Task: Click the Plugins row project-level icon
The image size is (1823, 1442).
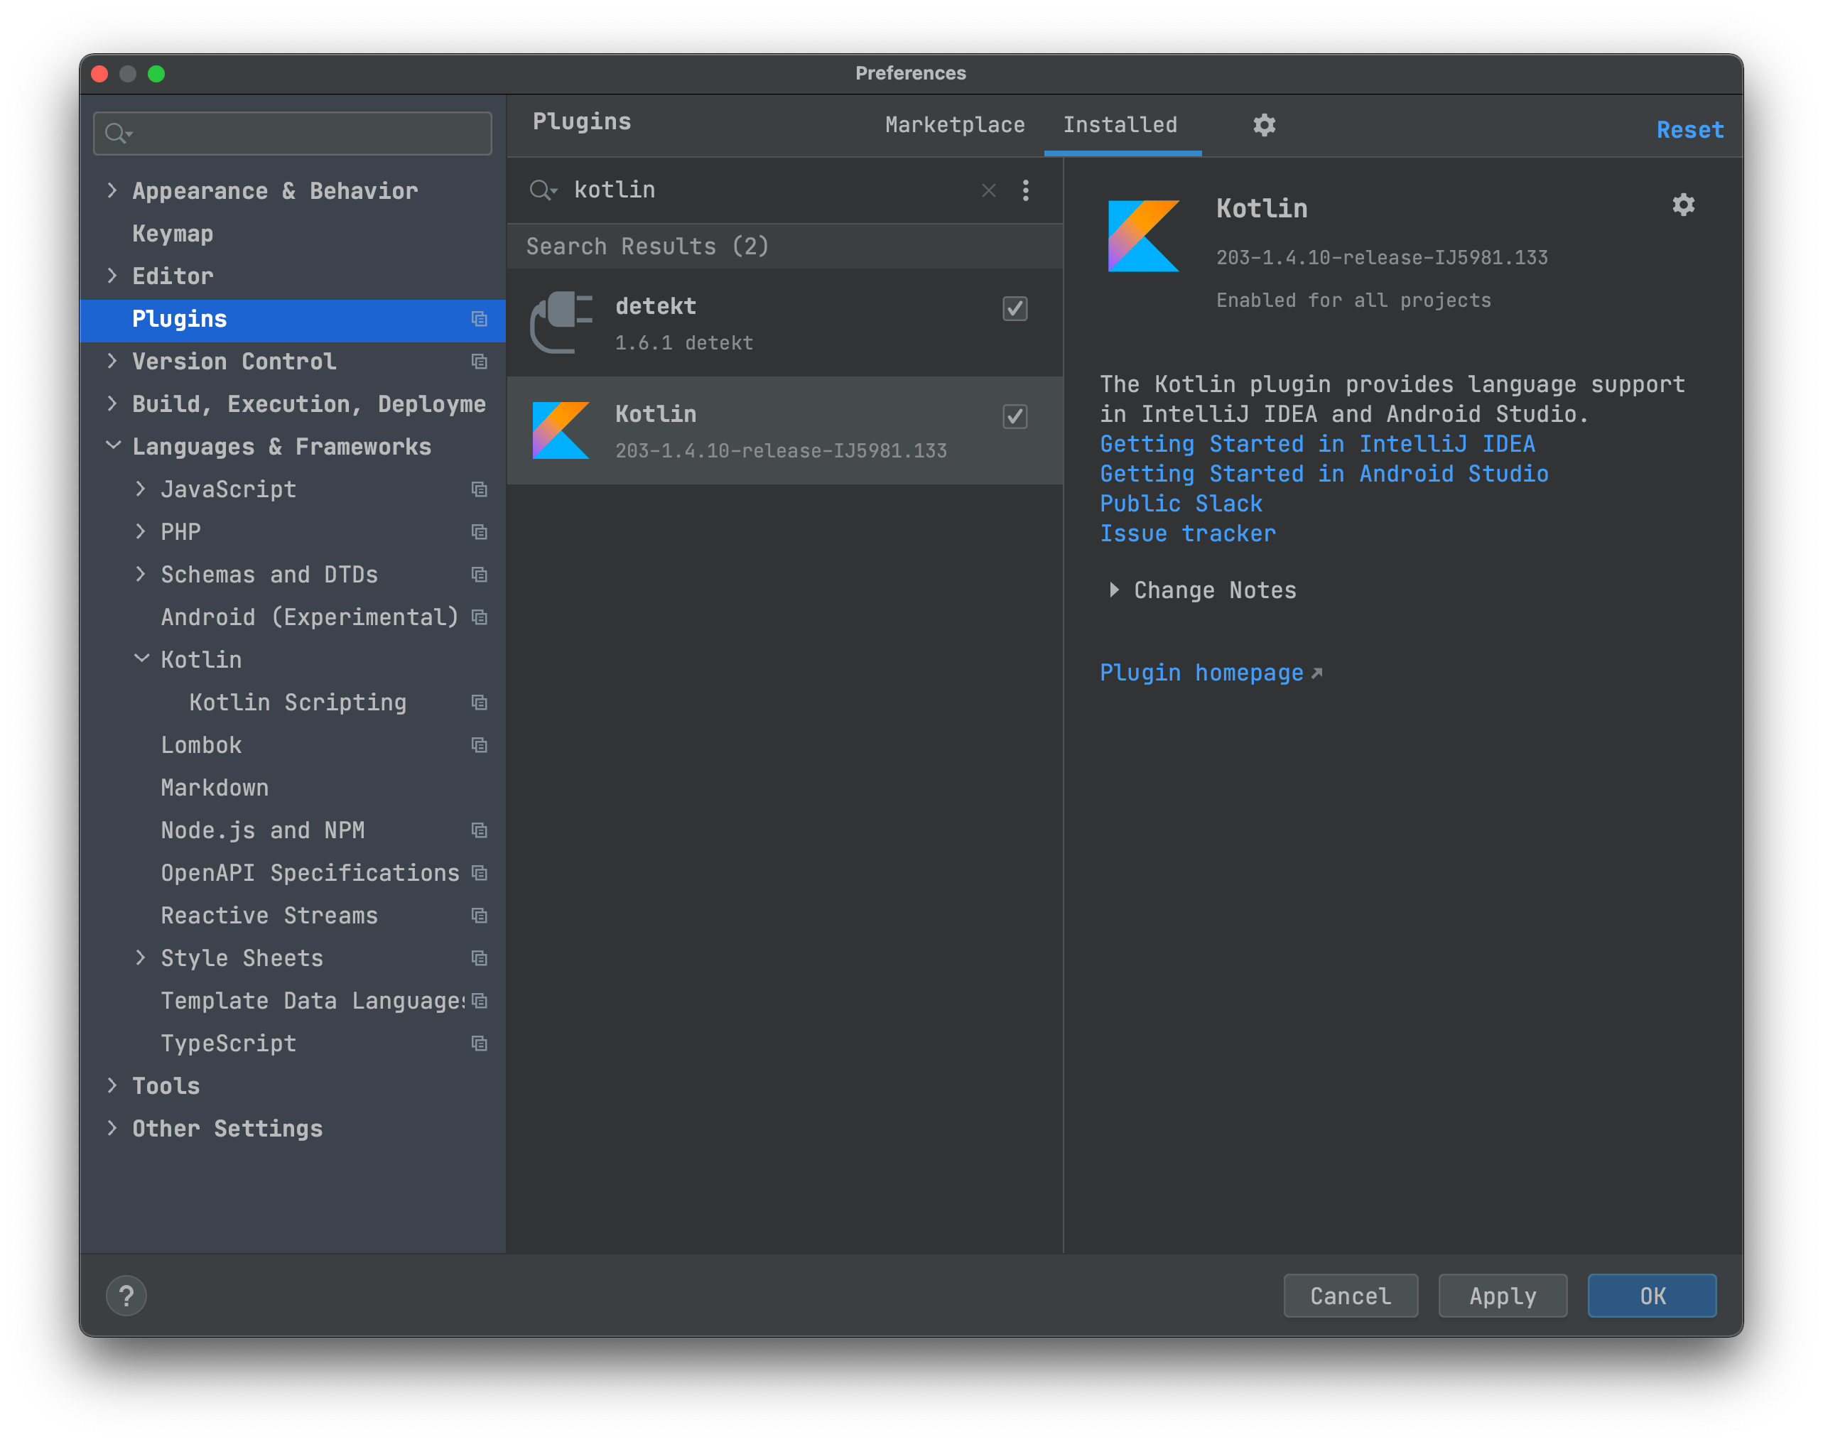Action: [x=480, y=319]
